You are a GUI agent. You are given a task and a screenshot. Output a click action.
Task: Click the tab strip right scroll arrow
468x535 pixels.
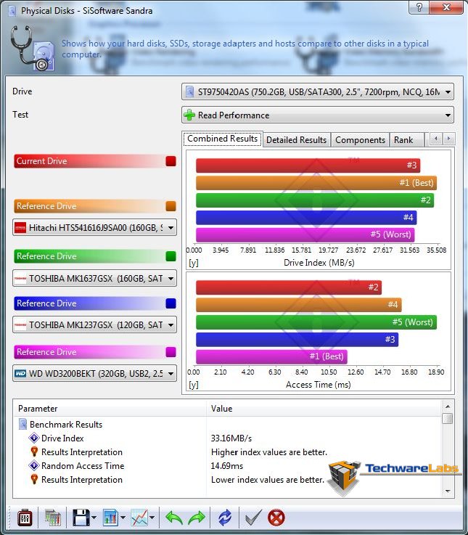pyautogui.click(x=449, y=139)
